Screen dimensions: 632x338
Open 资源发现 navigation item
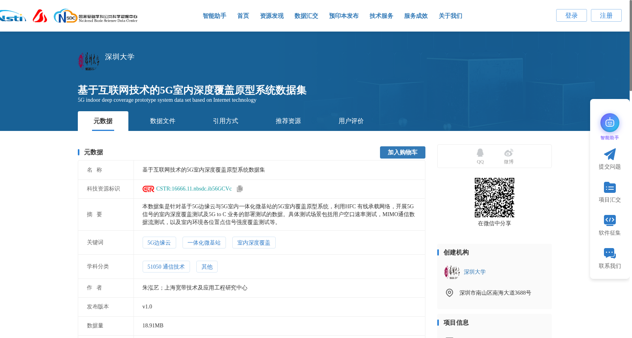coord(272,16)
